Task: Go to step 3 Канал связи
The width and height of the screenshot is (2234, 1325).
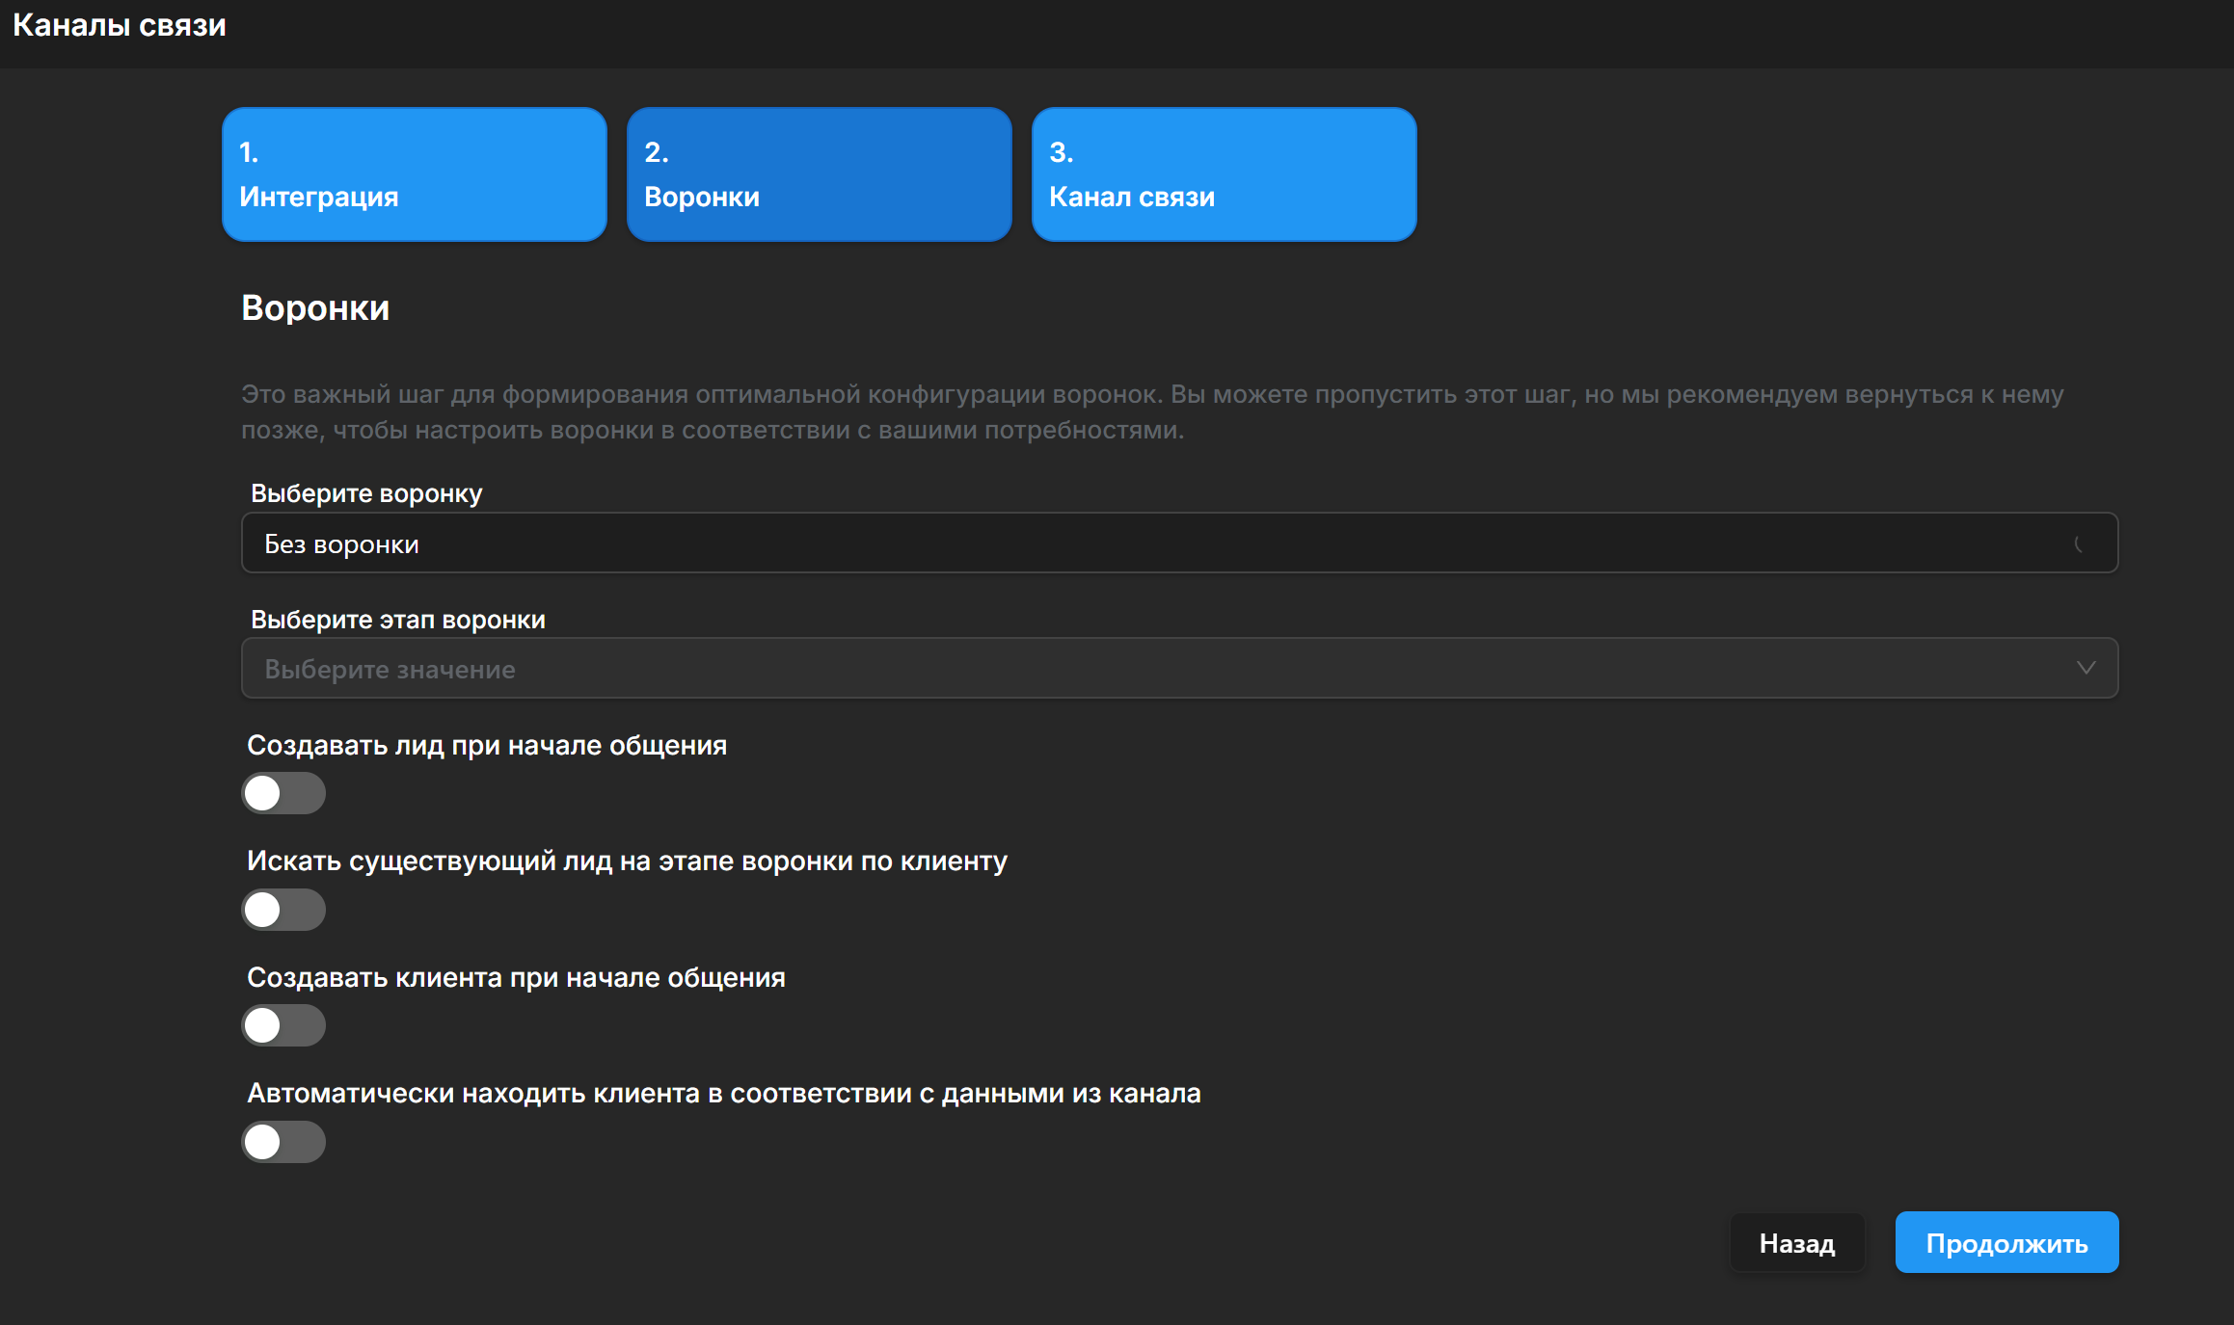Action: click(x=1224, y=174)
